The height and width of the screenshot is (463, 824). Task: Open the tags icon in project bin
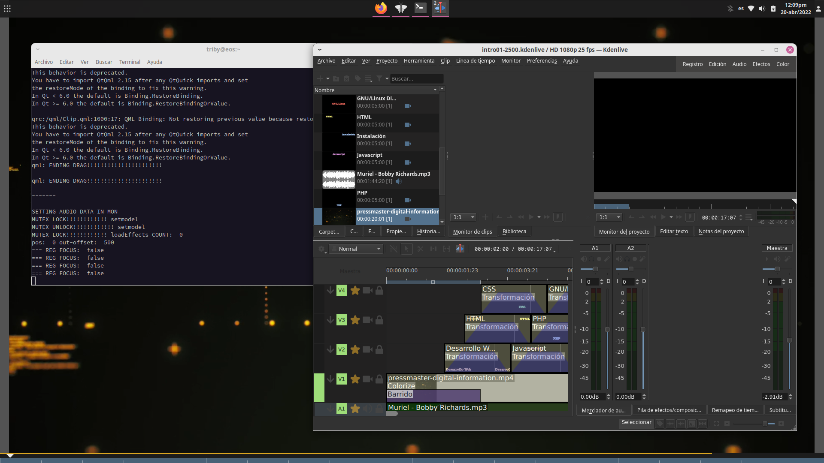tap(357, 78)
